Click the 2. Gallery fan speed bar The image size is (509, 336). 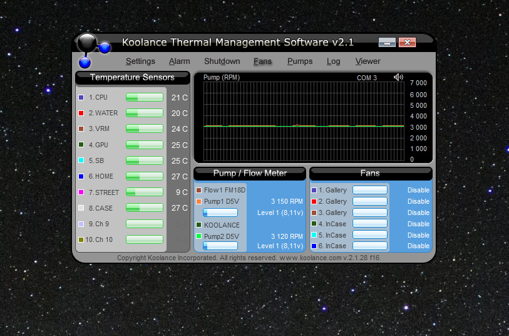[x=370, y=201]
